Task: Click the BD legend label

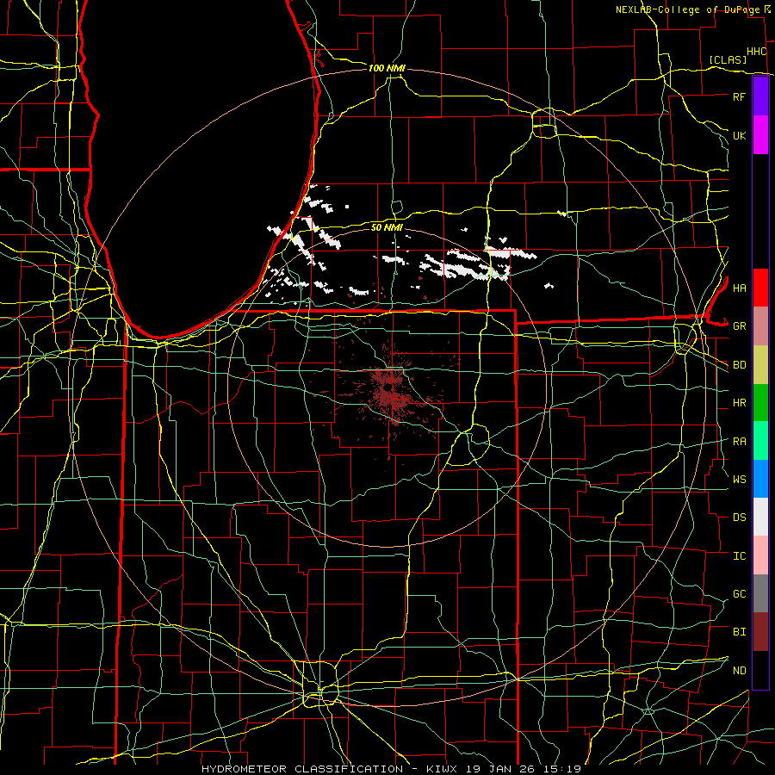Action: (739, 365)
